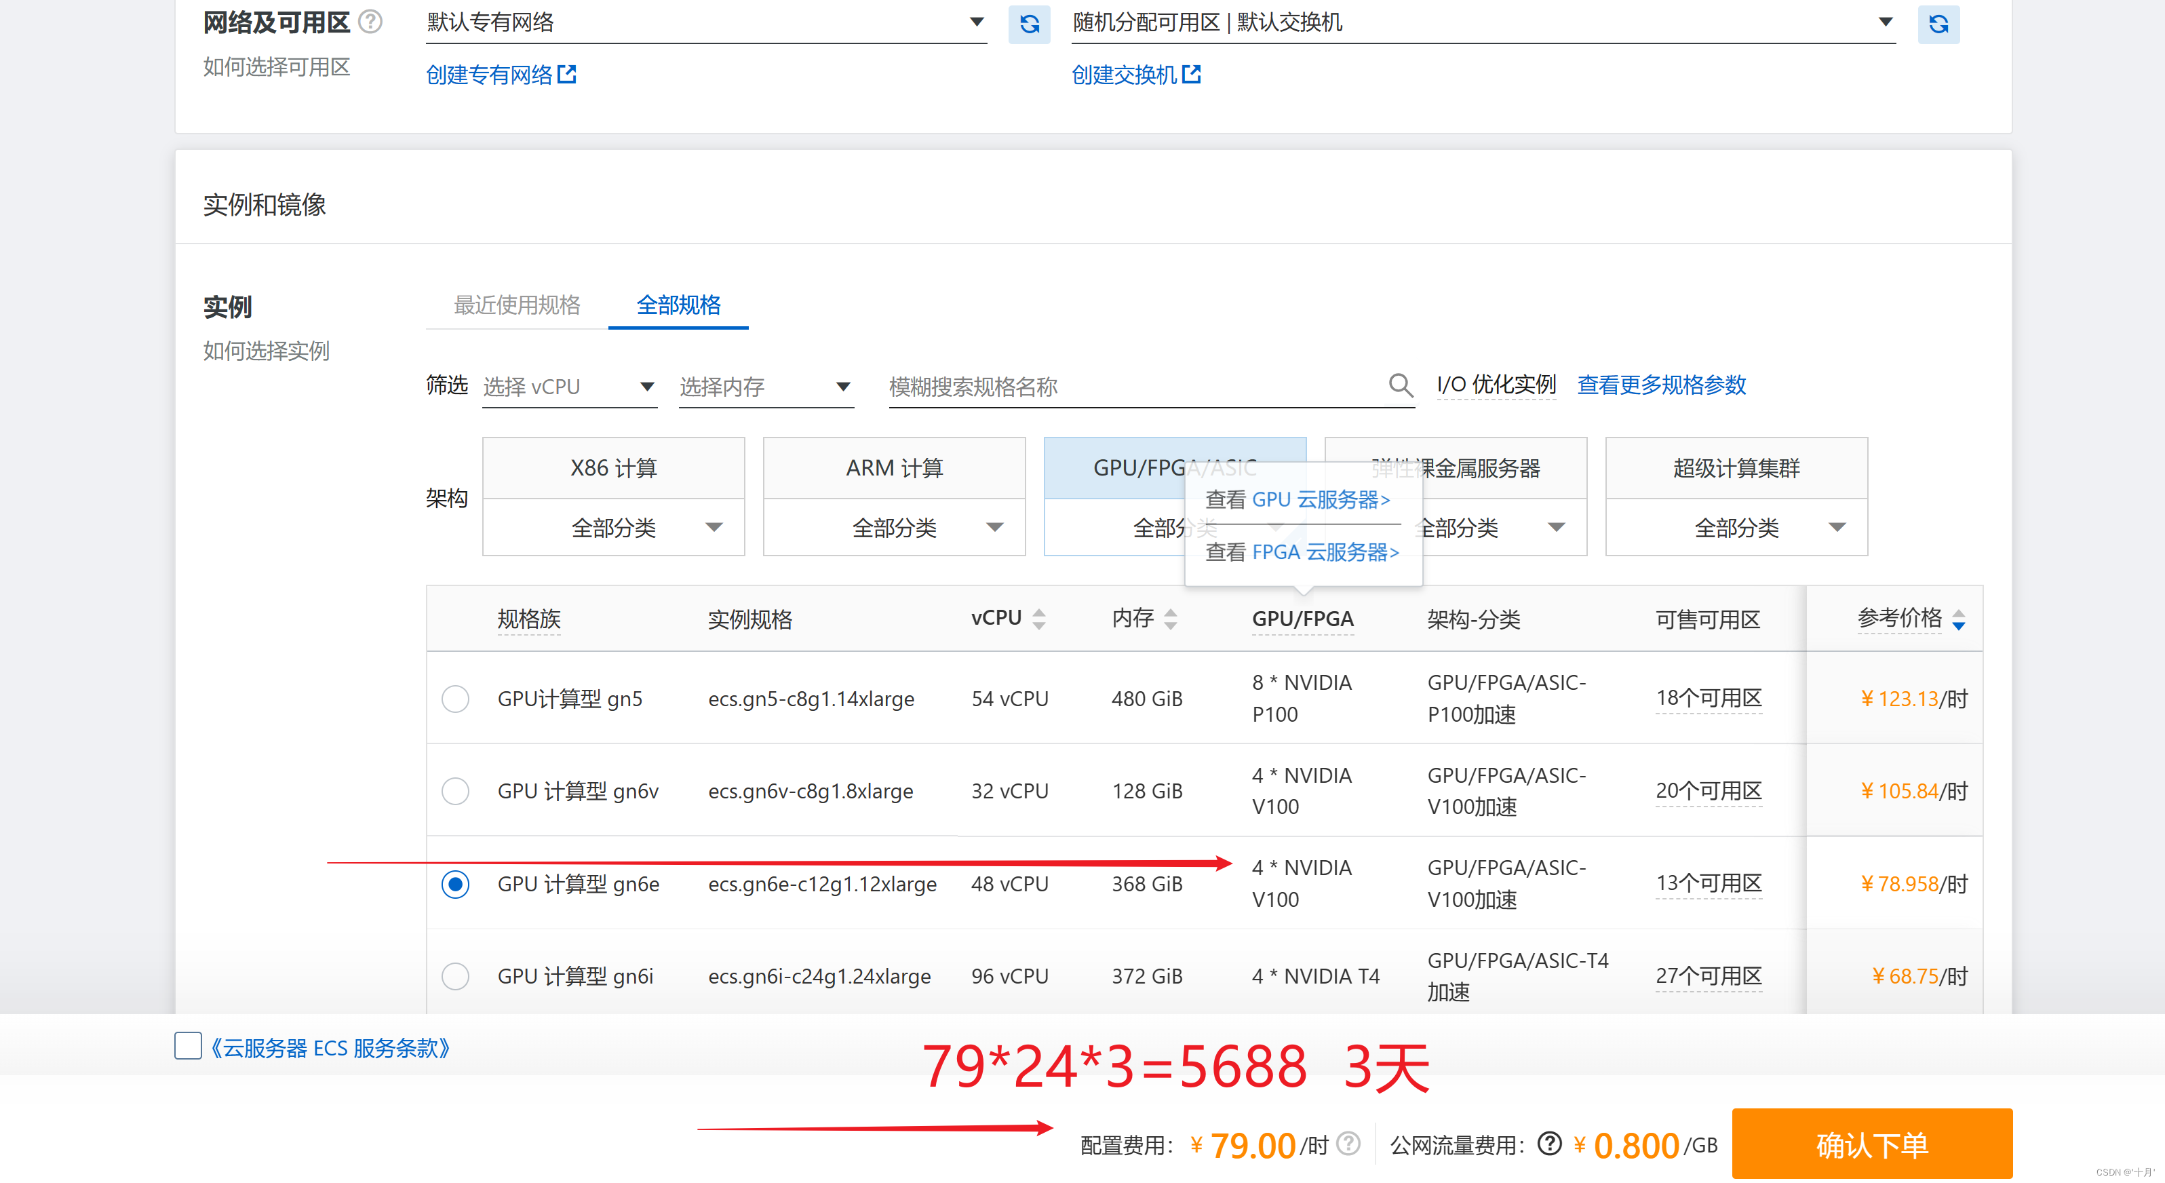This screenshot has height=1183, width=2165.
Task: Sort by 内存 column arrows
Action: coord(1170,619)
